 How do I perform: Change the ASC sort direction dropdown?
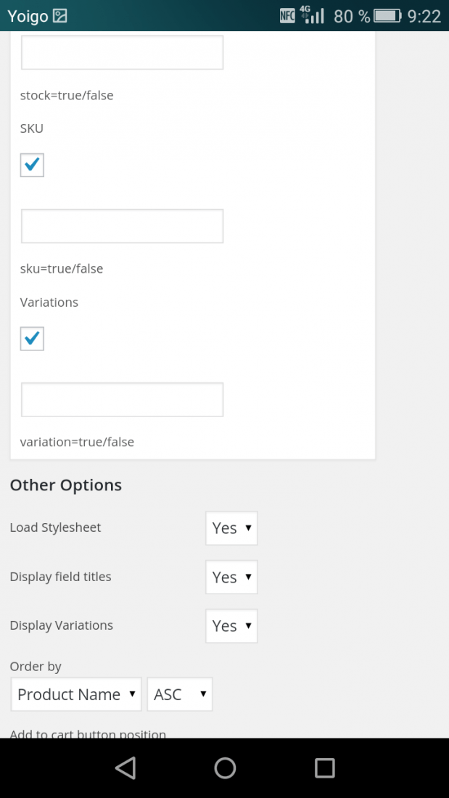pos(180,694)
